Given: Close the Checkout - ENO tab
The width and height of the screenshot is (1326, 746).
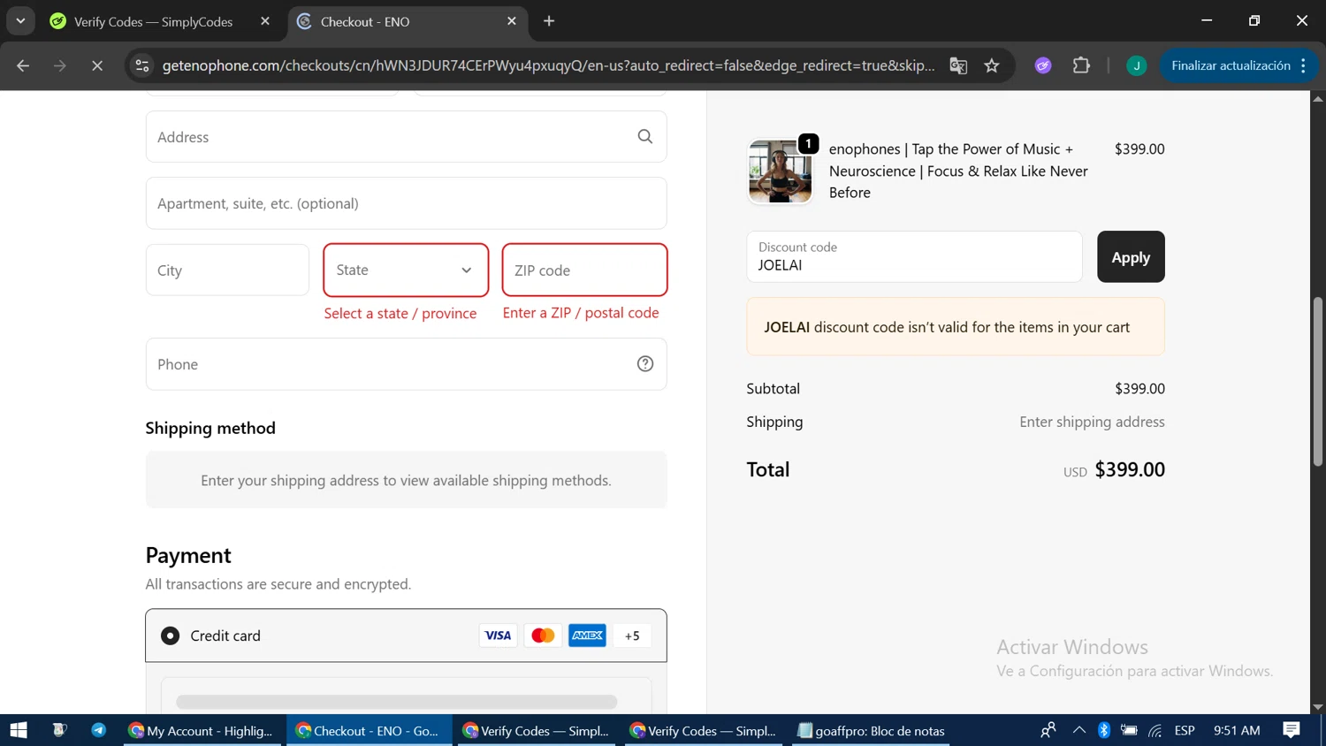Looking at the screenshot, I should pos(512,21).
